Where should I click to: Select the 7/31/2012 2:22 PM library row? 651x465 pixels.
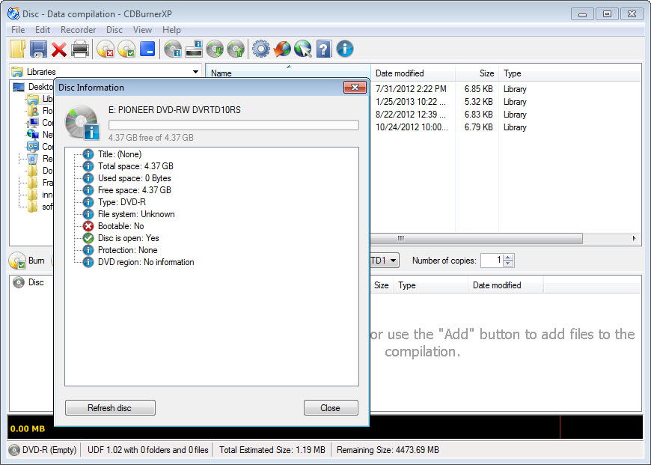507,89
